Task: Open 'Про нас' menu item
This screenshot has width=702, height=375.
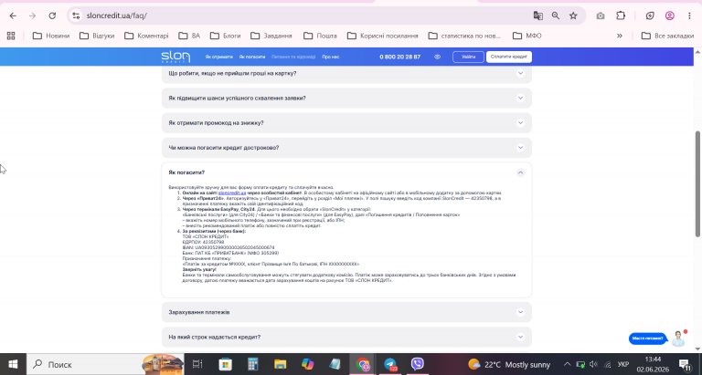Action: point(330,57)
